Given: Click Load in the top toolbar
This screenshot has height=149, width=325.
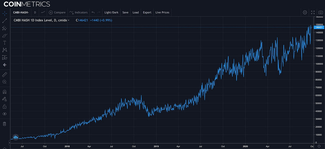Looking at the screenshot, I should (x=136, y=12).
